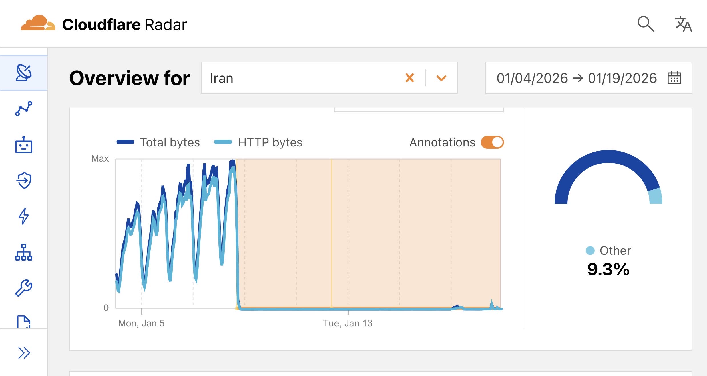This screenshot has width=707, height=376.
Task: Click the Cloudflare Radar logo link
Action: (104, 24)
